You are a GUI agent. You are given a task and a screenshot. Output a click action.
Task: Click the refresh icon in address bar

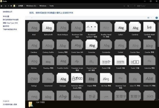[x=128, y=6]
